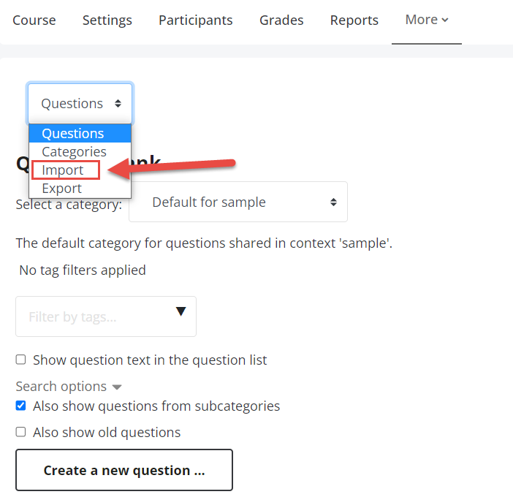
Task: Click the Default for sample selector arrows
Action: (x=333, y=202)
